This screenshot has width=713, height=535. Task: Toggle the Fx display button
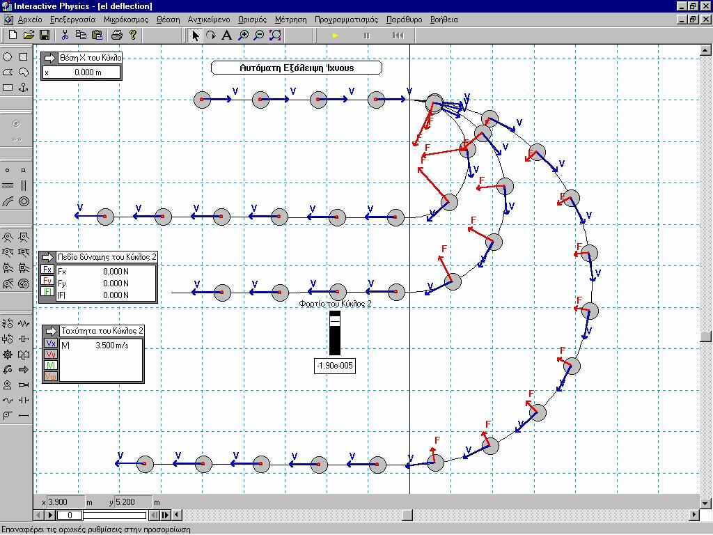coord(47,270)
